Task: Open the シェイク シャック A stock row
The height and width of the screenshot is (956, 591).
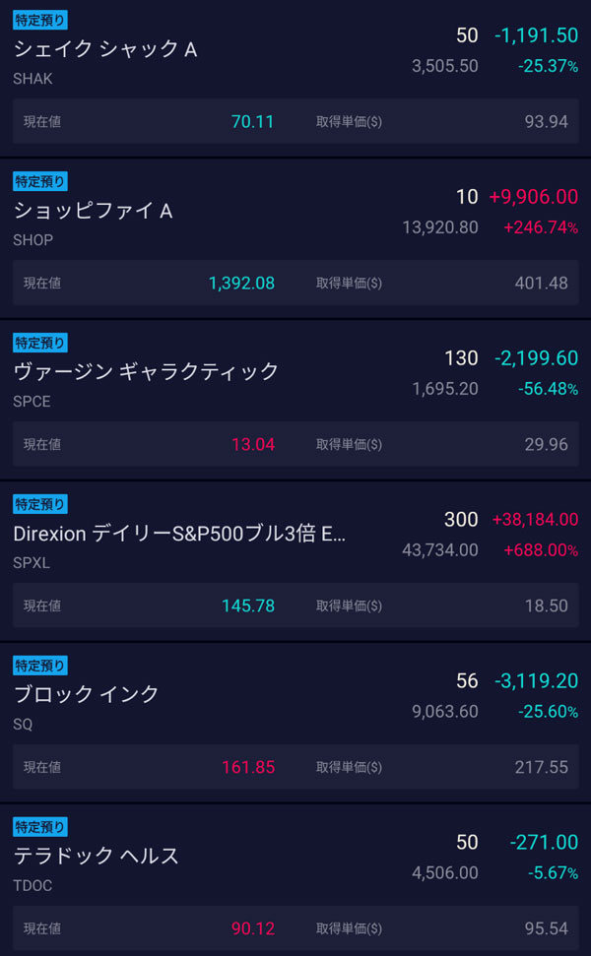Action: tap(105, 49)
